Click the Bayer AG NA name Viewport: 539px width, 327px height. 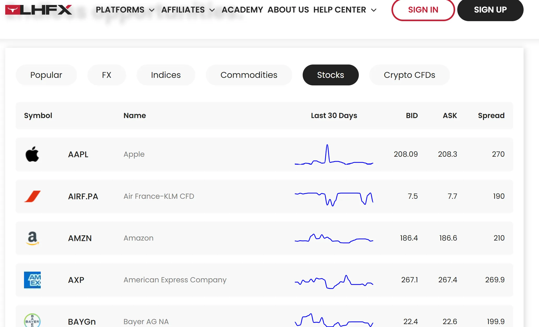[146, 322]
